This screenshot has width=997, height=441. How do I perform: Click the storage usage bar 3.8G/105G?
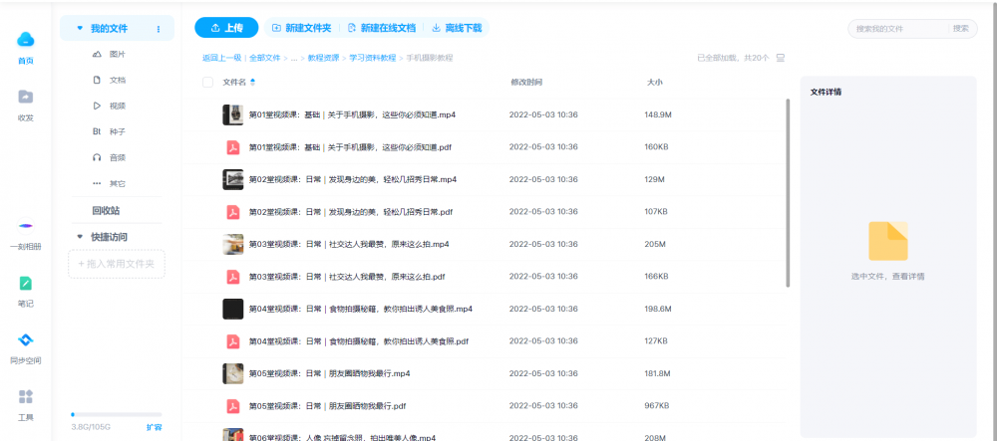(x=117, y=414)
